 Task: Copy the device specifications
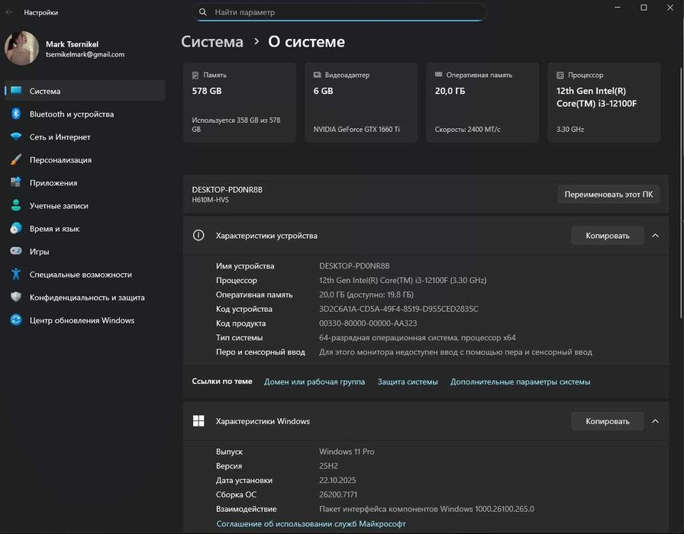point(607,236)
